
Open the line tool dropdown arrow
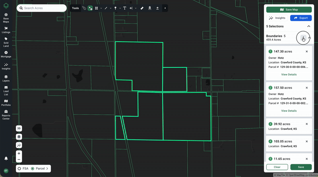[x=111, y=8]
